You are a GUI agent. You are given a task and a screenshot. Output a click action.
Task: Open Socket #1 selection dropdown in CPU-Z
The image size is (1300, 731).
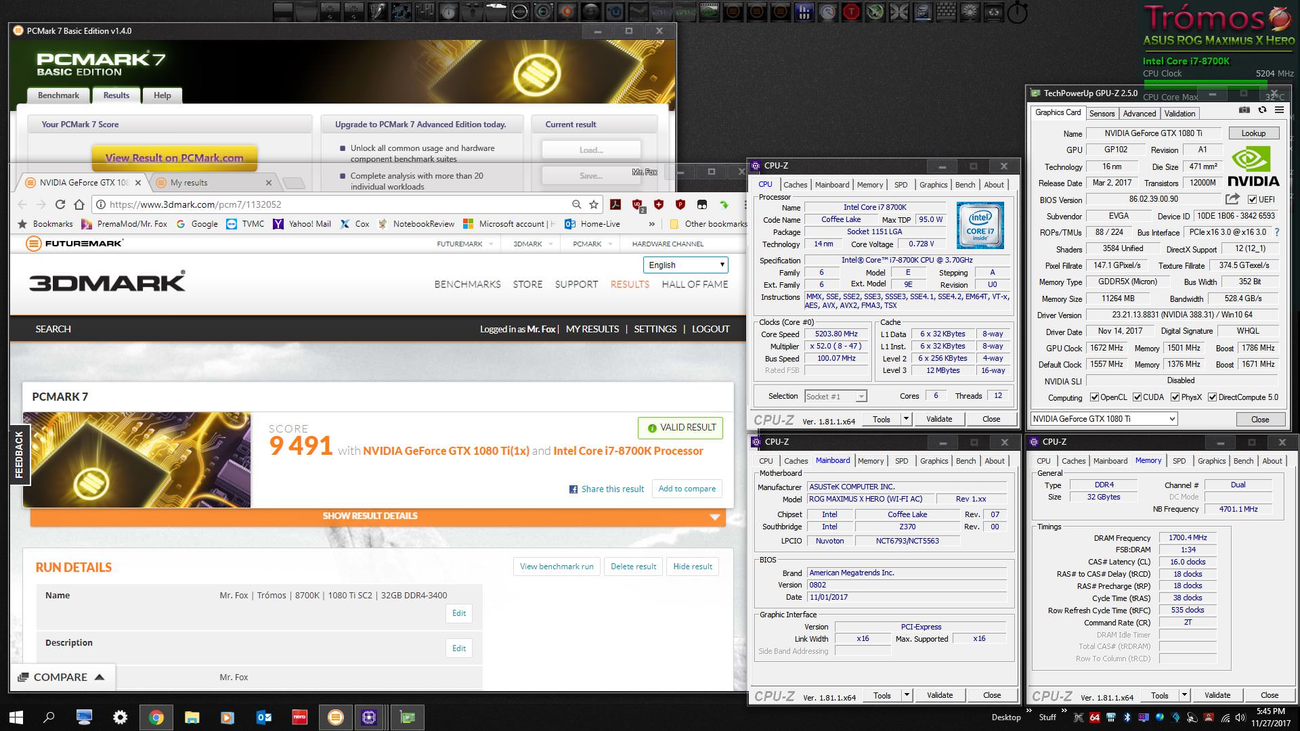836,397
